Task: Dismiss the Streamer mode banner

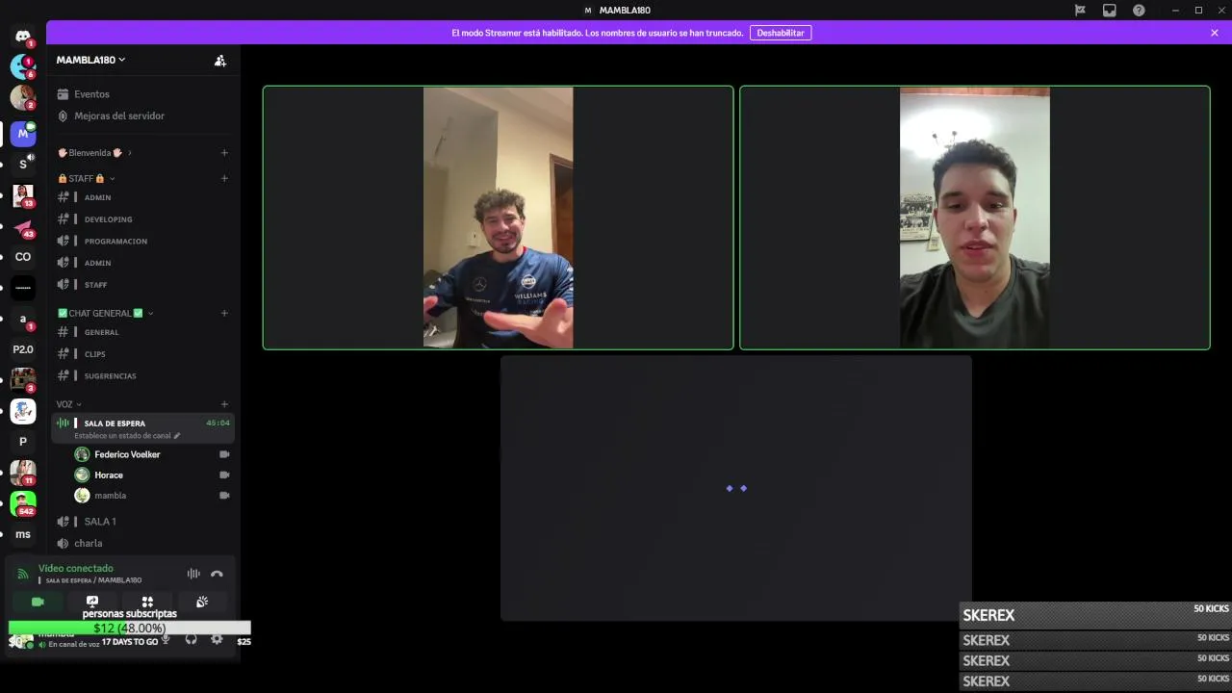Action: tap(1215, 33)
